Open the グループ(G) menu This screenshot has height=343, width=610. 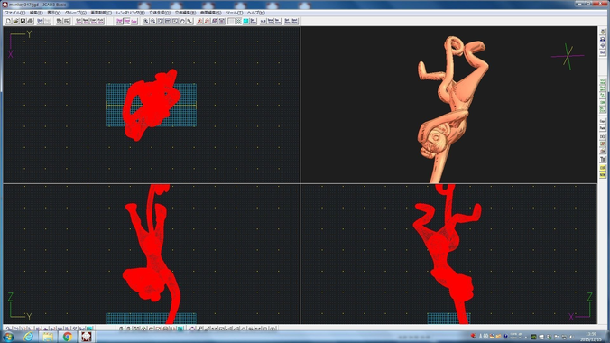point(76,13)
